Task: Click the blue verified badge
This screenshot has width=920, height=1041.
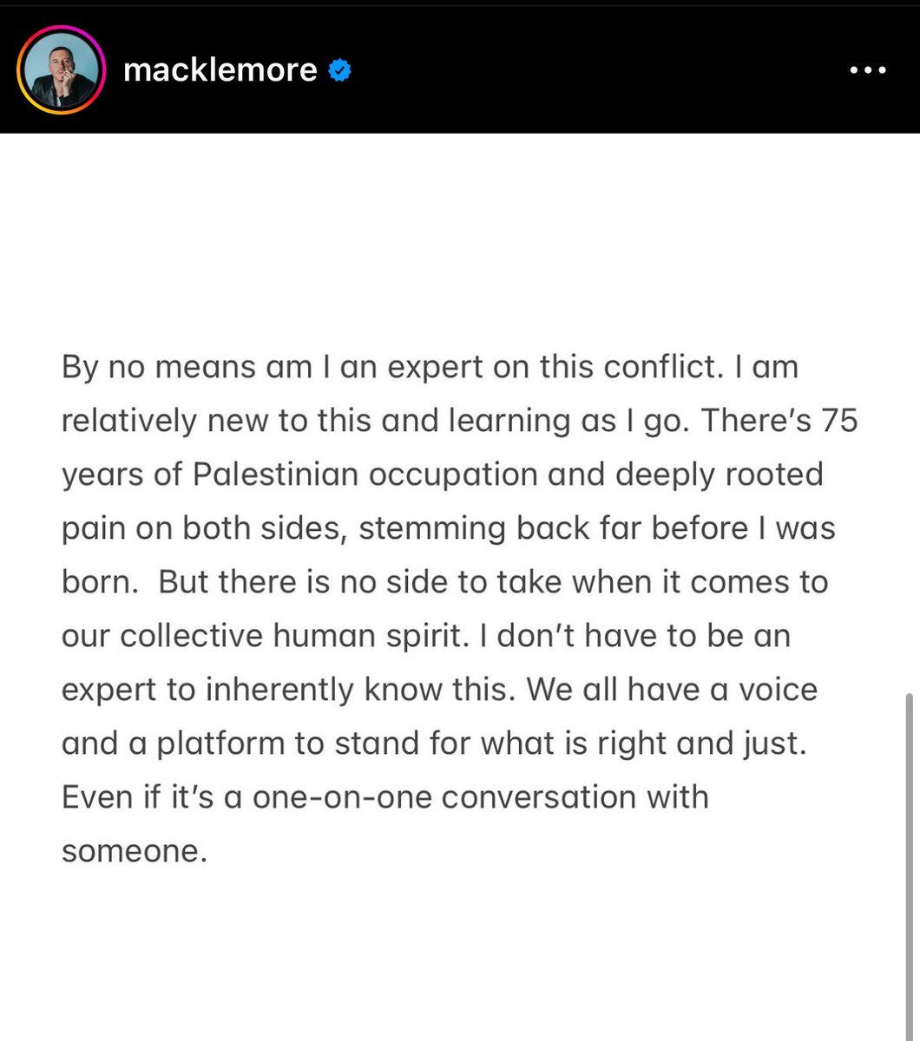Action: (x=339, y=70)
